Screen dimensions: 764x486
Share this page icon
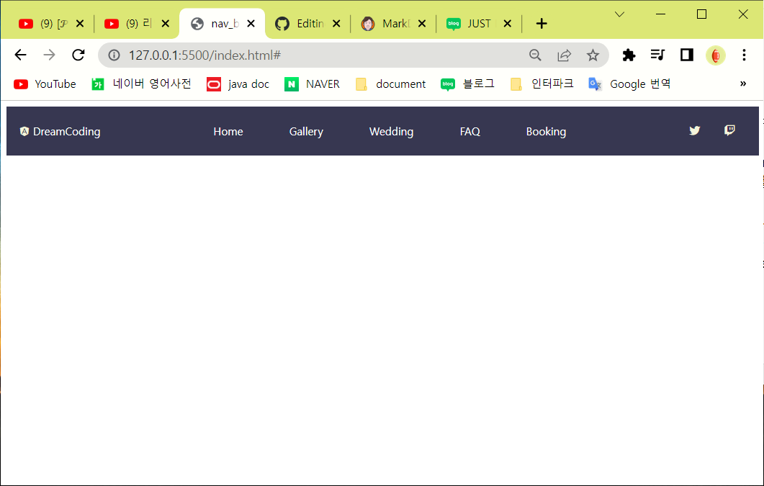click(565, 55)
